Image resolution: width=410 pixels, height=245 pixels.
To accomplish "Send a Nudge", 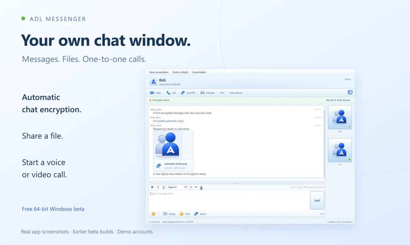I will pyautogui.click(x=169, y=214).
